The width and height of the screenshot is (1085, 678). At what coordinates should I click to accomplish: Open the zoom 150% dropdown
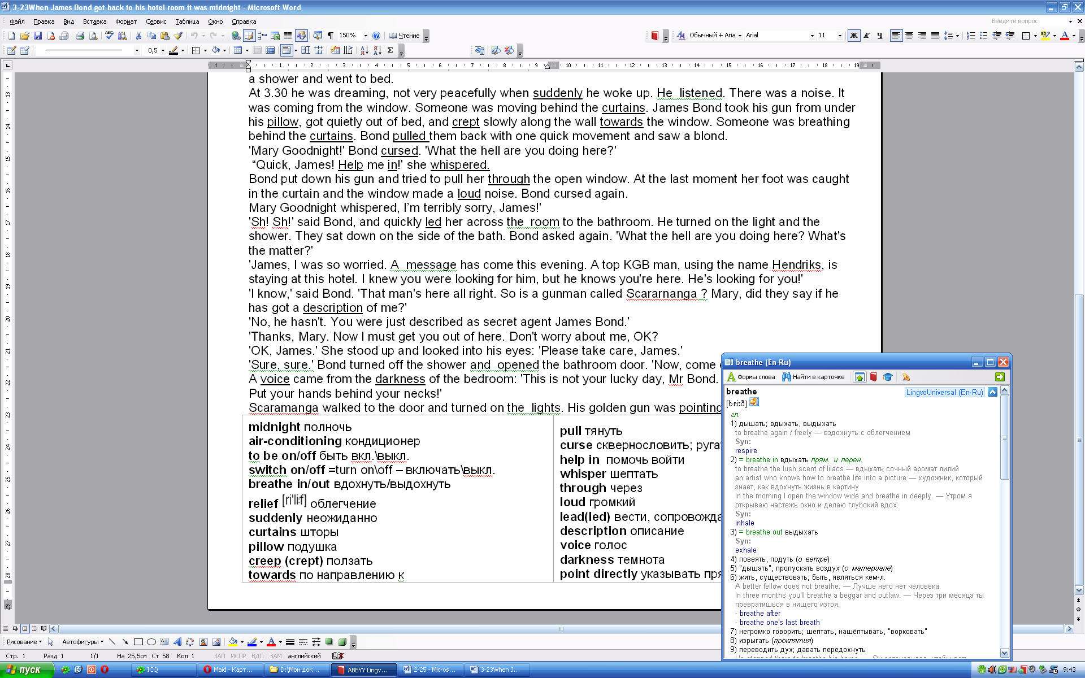(x=366, y=36)
